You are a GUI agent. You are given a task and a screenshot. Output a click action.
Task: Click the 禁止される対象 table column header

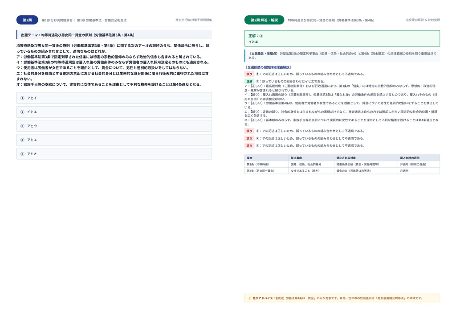[366, 158]
